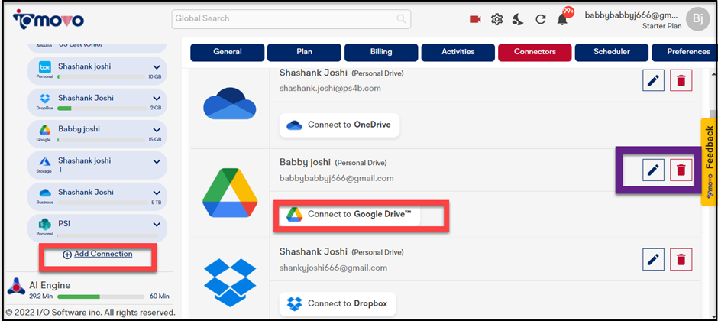The width and height of the screenshot is (718, 321).
Task: Expand the Business Shashank Joshi connection
Action: pos(157,193)
